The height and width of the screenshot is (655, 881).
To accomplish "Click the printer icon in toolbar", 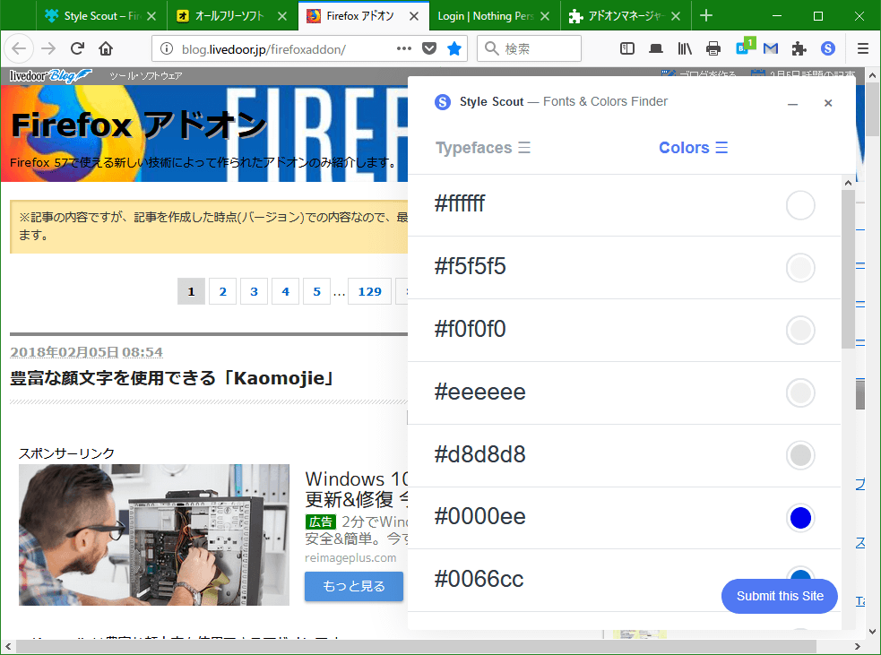I will pos(713,49).
